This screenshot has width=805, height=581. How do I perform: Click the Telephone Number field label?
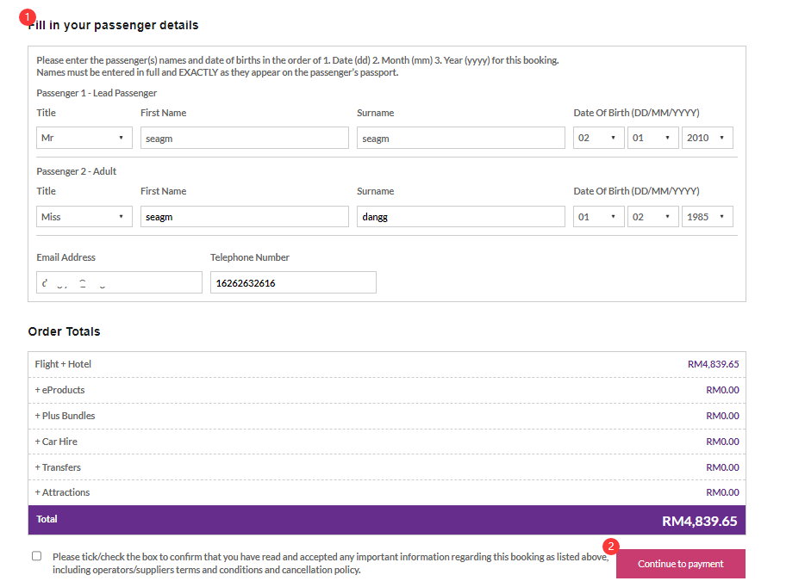[249, 257]
